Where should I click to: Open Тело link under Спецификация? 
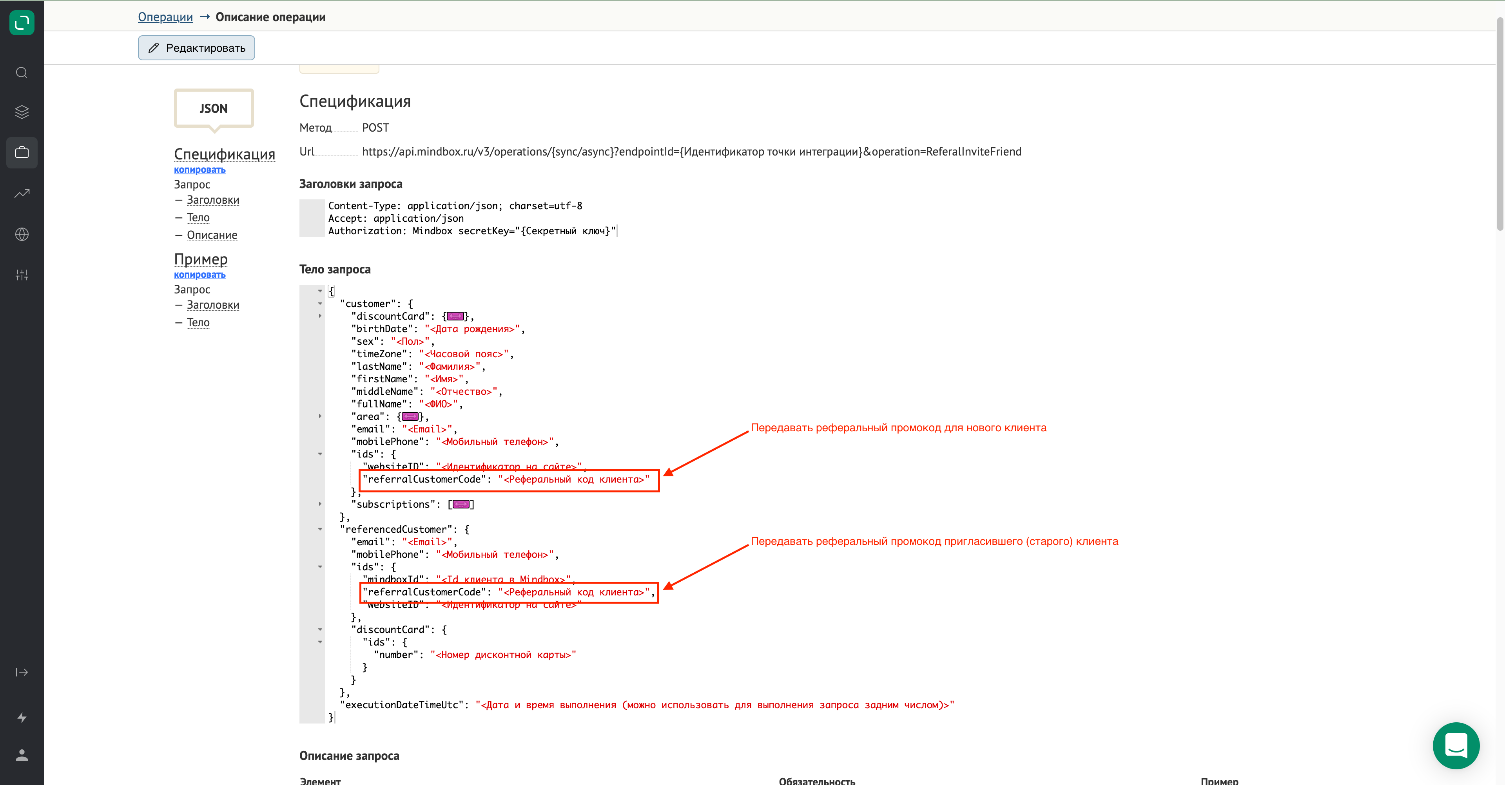point(198,217)
